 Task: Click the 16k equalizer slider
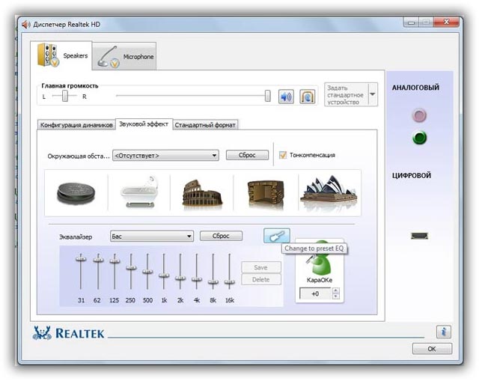coord(230,282)
